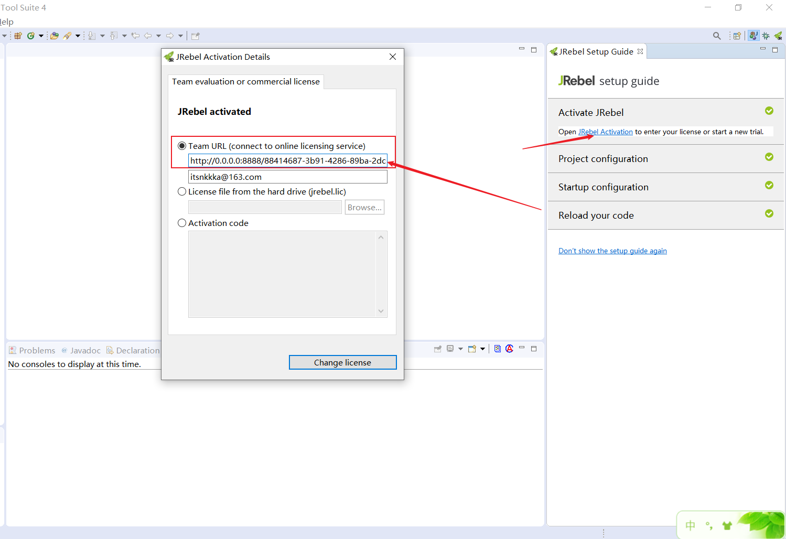786x539 pixels.
Task: Click the New Java Package toolbar icon
Action: pyautogui.click(x=18, y=36)
